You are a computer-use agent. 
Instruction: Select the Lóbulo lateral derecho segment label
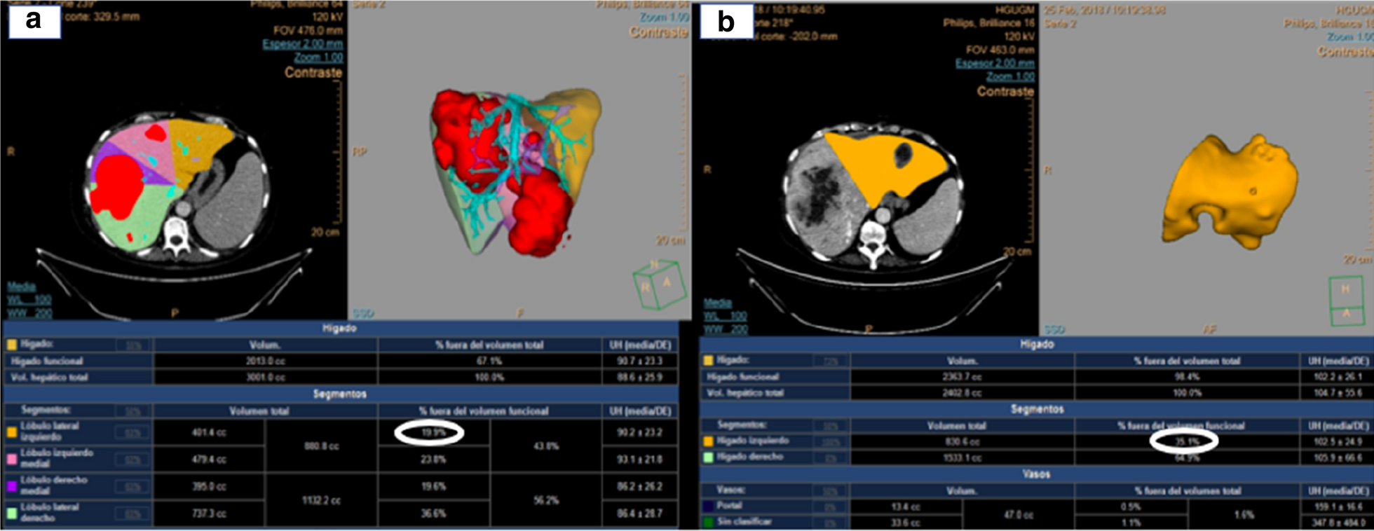[49, 512]
